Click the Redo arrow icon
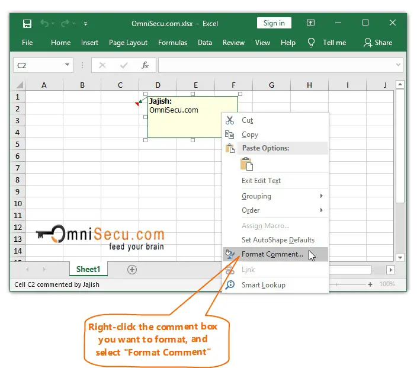 click(x=65, y=24)
